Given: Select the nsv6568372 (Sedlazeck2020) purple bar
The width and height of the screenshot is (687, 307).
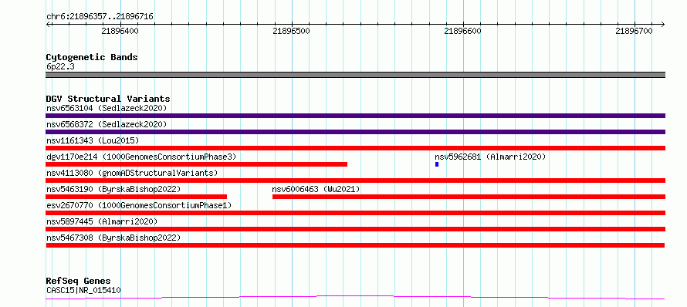Looking at the screenshot, I should [x=355, y=132].
